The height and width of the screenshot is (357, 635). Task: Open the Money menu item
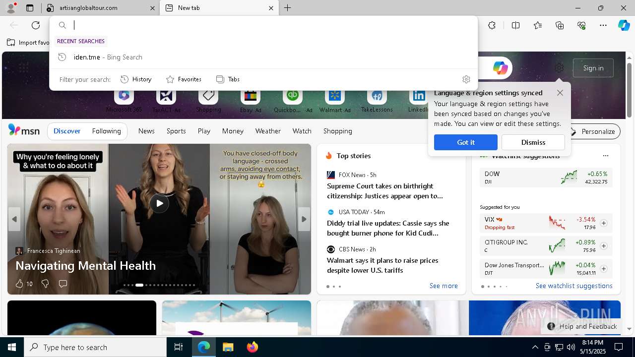point(233,131)
